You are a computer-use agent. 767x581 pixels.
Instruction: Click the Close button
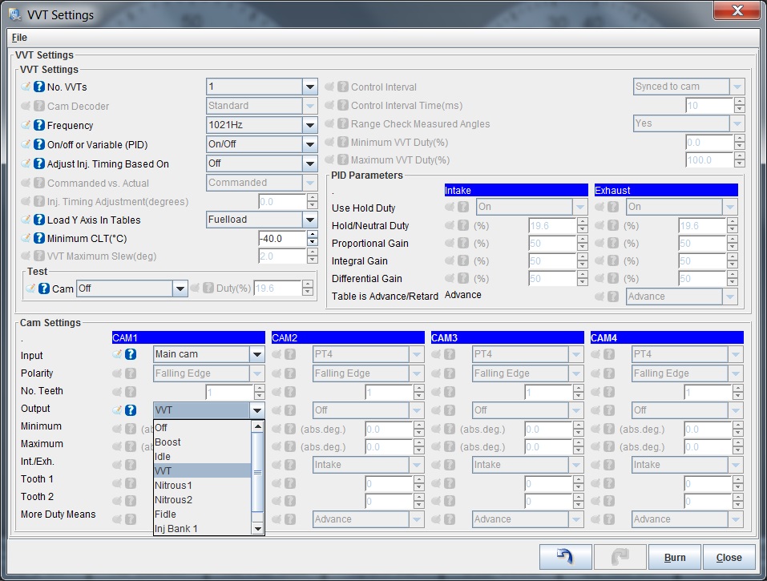(729, 557)
